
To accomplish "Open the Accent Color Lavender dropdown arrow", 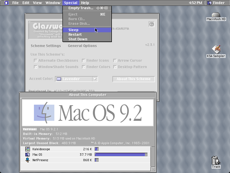I will 95,79.
